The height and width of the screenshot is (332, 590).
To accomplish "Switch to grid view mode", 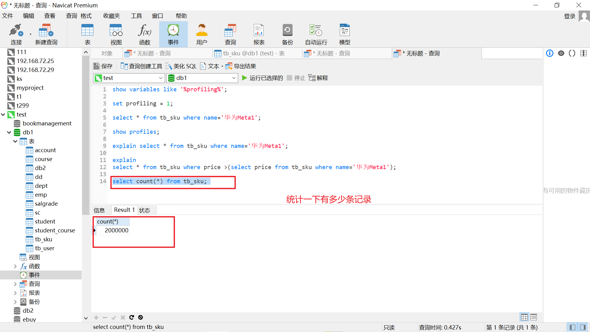I will point(524,317).
